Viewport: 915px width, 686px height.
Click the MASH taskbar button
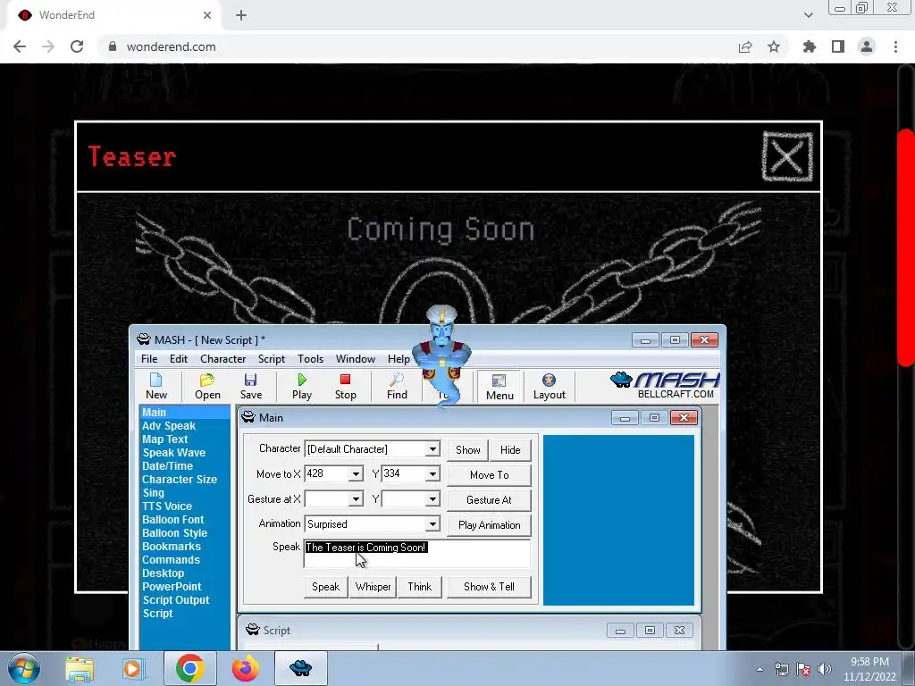click(x=300, y=668)
